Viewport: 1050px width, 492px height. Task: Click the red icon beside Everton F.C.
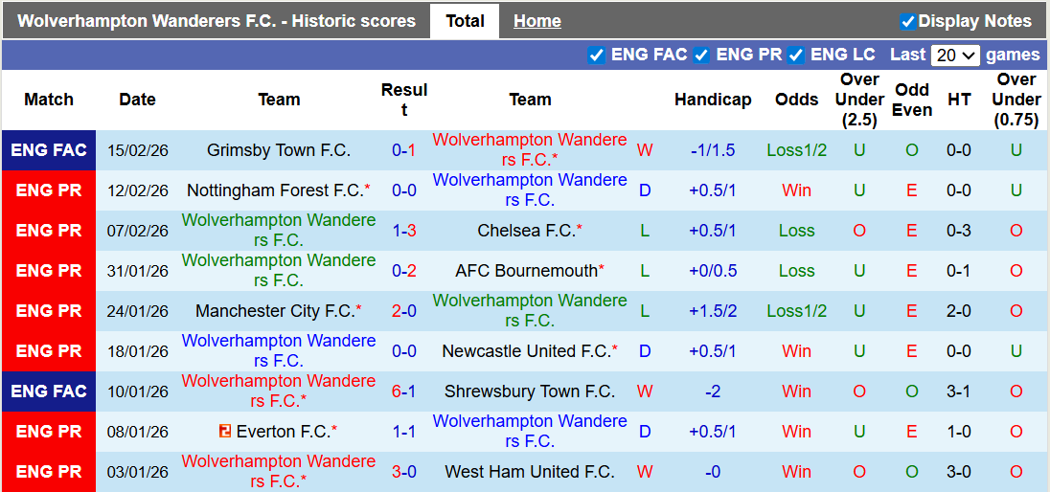click(225, 432)
